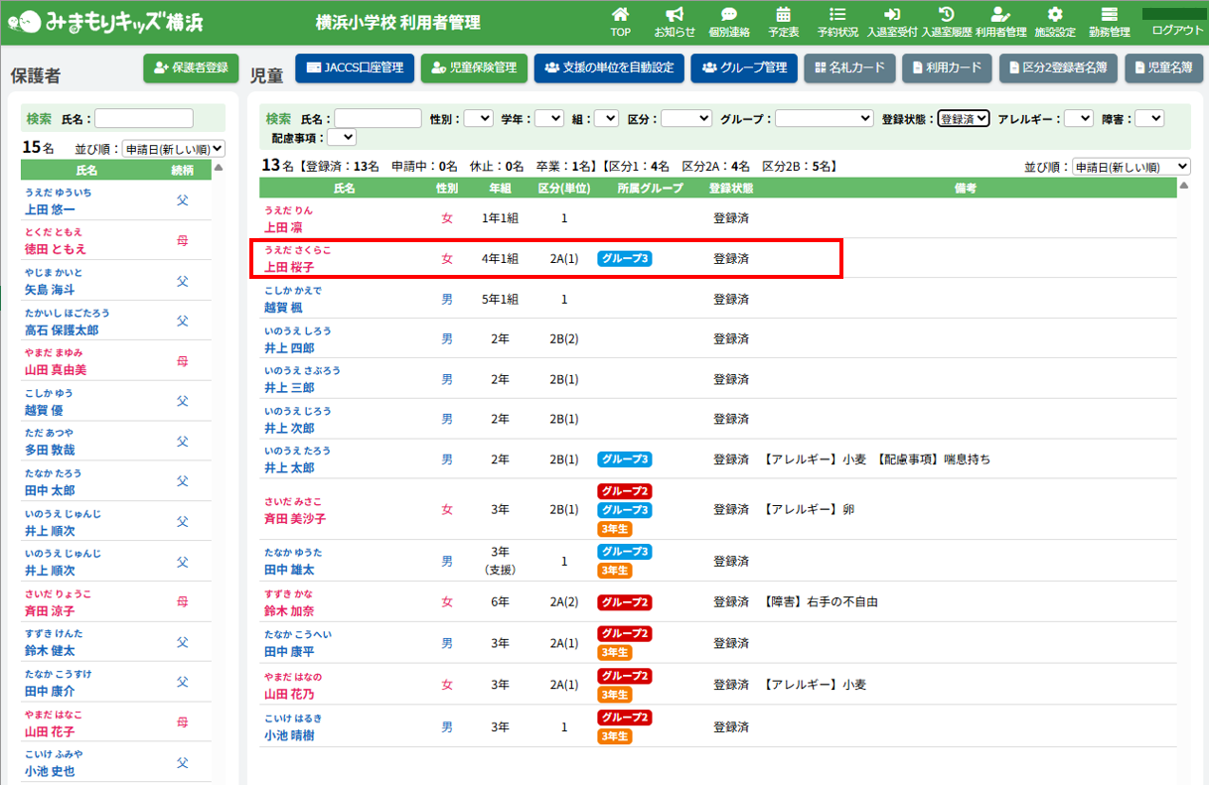Open グループ管理 button
The height and width of the screenshot is (785, 1209).
[x=743, y=67]
